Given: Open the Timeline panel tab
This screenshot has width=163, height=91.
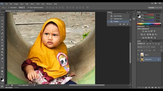Looking at the screenshot, I should (x=16, y=87).
